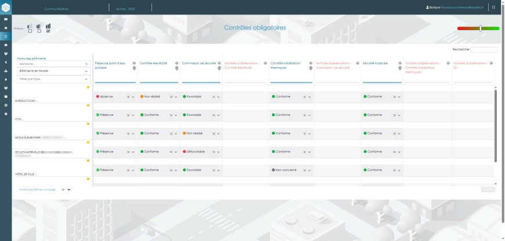Click the map pin under Présence point d'eau potable
Screen dimensions: 505x241
[x=134, y=68]
